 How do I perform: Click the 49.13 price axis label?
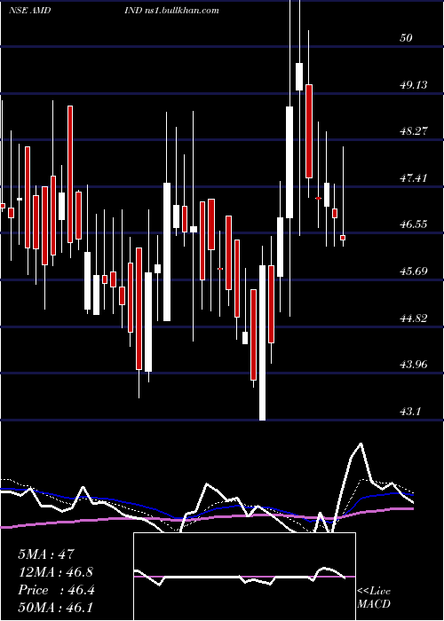pos(414,84)
